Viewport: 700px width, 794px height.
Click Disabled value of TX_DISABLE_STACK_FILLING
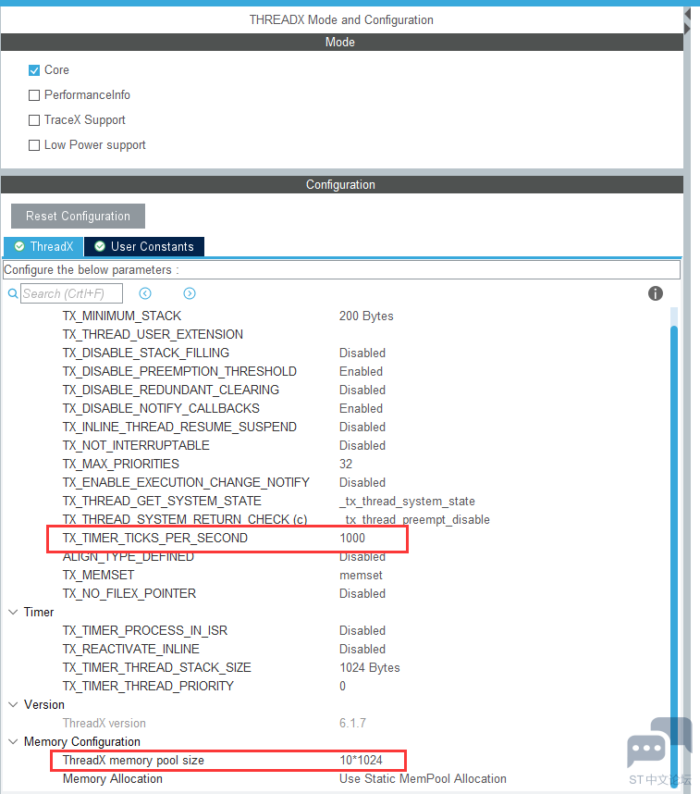click(x=362, y=353)
